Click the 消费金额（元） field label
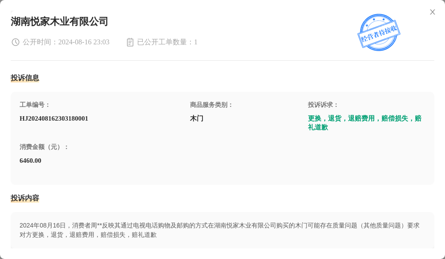The width and height of the screenshot is (445, 259). (44, 147)
